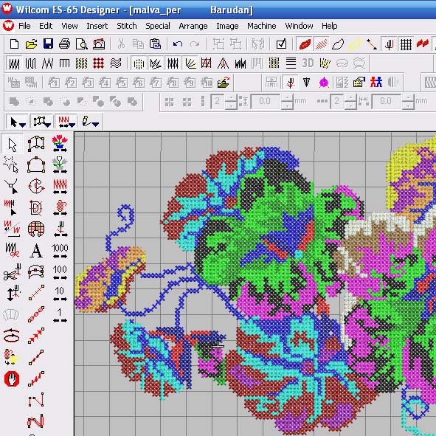
Task: Click the radial fan stitch effect icon
Action: click(x=190, y=63)
